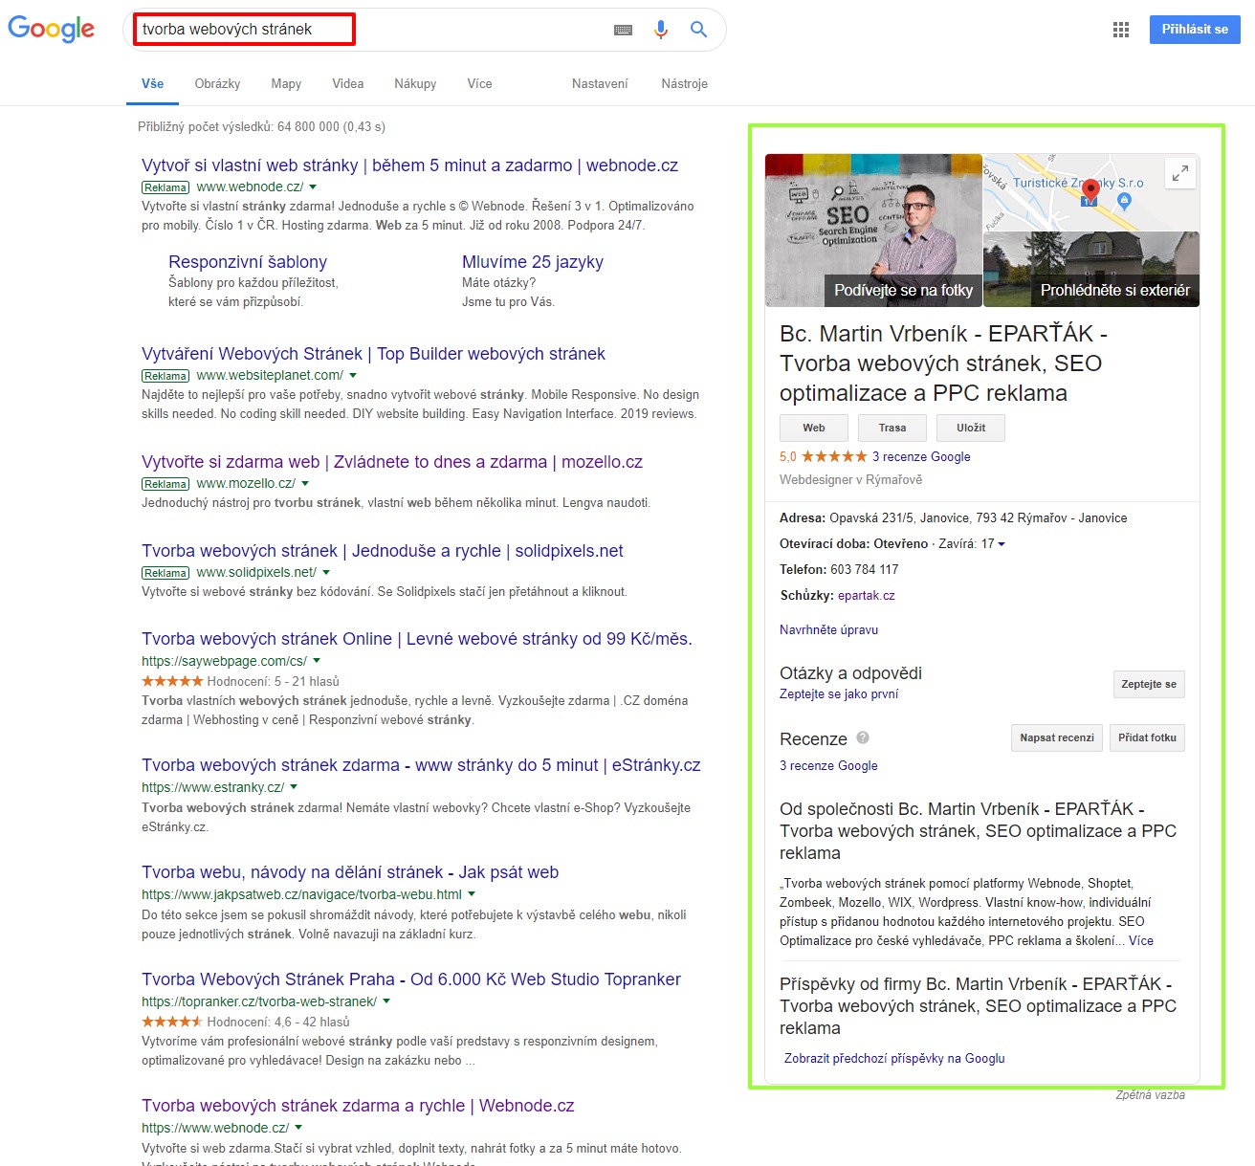Screen dimensions: 1255x1166
Task: Open the on-screen keyboard icon in search box
Action: [x=623, y=30]
